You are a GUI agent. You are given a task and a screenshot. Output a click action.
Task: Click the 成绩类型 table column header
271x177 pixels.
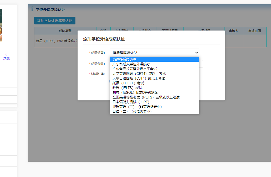[65, 31]
